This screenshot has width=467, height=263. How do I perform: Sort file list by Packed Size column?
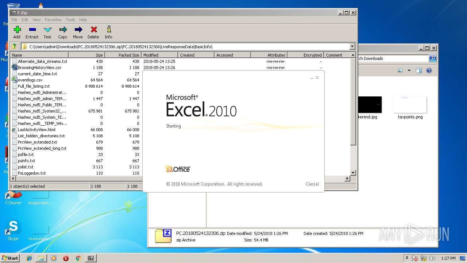(123, 55)
